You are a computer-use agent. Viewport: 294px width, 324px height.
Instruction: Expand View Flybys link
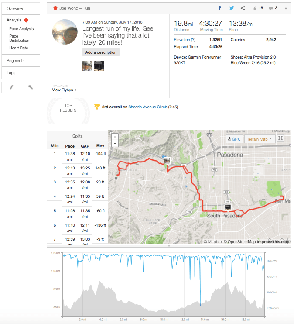tap(64, 90)
